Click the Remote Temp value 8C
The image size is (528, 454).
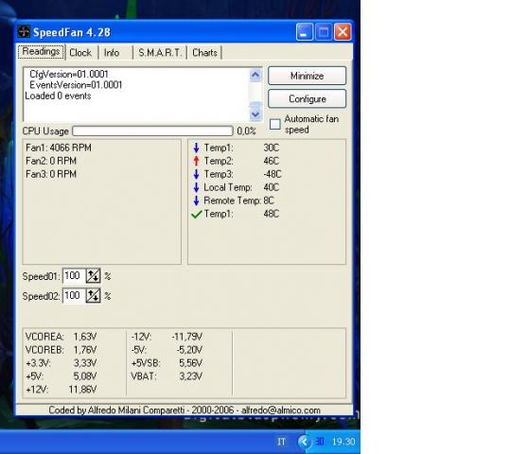pos(269,201)
